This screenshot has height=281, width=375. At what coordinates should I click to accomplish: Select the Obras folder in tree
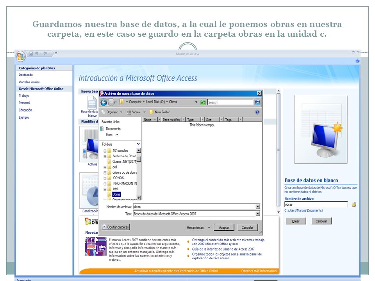[116, 194]
